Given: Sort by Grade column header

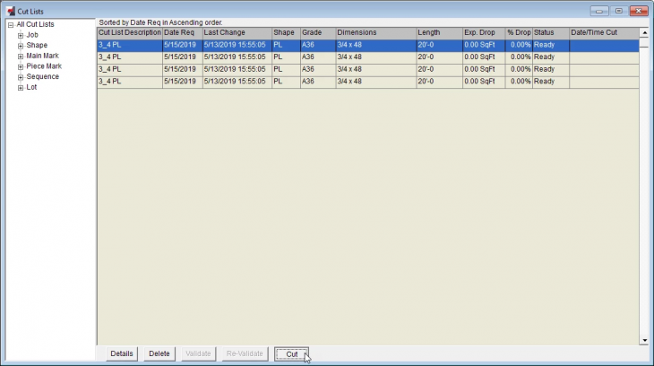Looking at the screenshot, I should [318, 32].
